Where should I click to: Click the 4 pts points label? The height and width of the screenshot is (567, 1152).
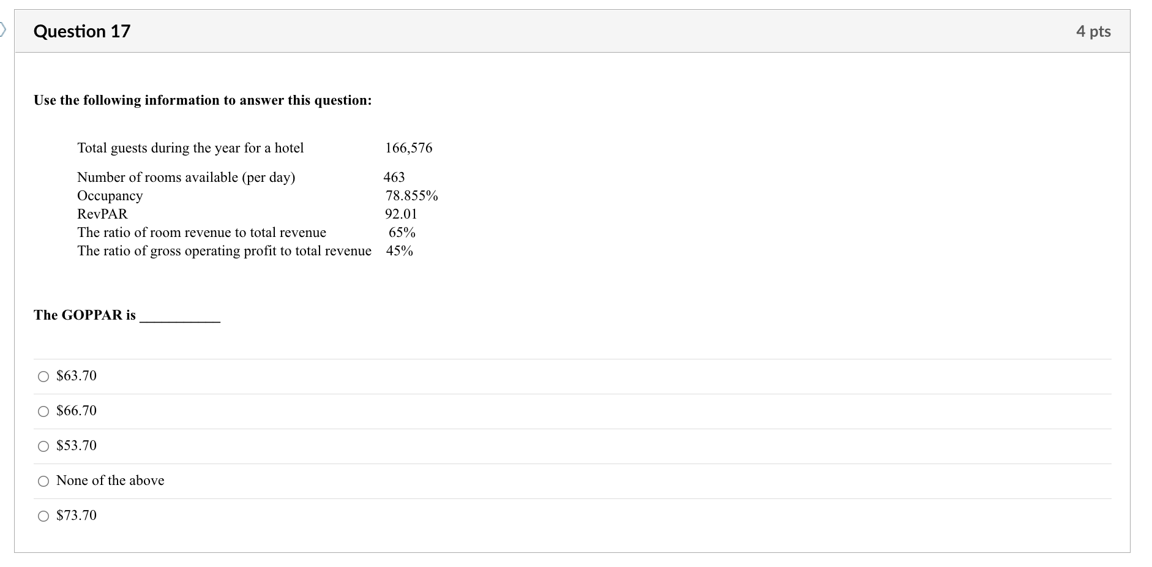pyautogui.click(x=1093, y=31)
